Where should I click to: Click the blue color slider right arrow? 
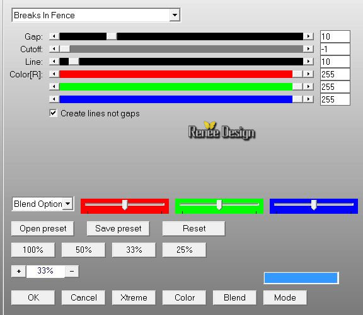click(x=308, y=99)
